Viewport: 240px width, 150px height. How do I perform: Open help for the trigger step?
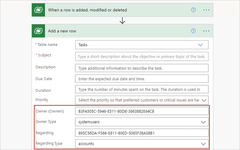(x=193, y=10)
